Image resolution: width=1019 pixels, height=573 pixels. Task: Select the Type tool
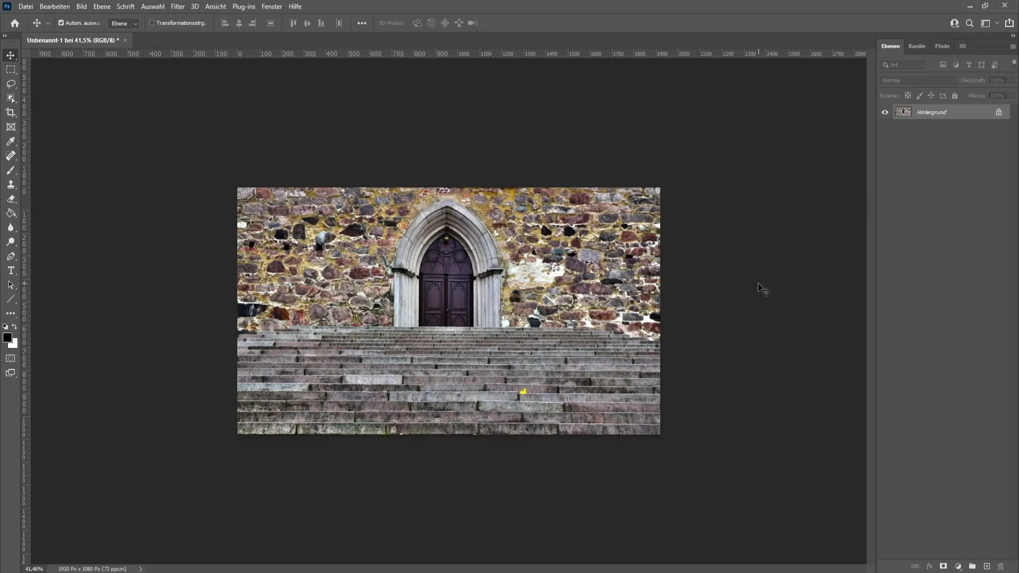coord(10,271)
